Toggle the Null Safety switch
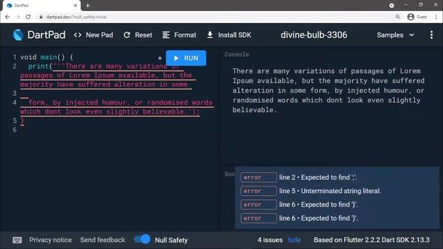Screen dimensions: 443x249 143,239
